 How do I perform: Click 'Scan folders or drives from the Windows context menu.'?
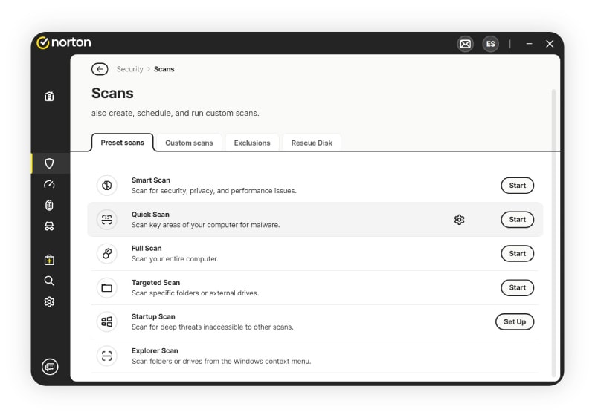221,361
